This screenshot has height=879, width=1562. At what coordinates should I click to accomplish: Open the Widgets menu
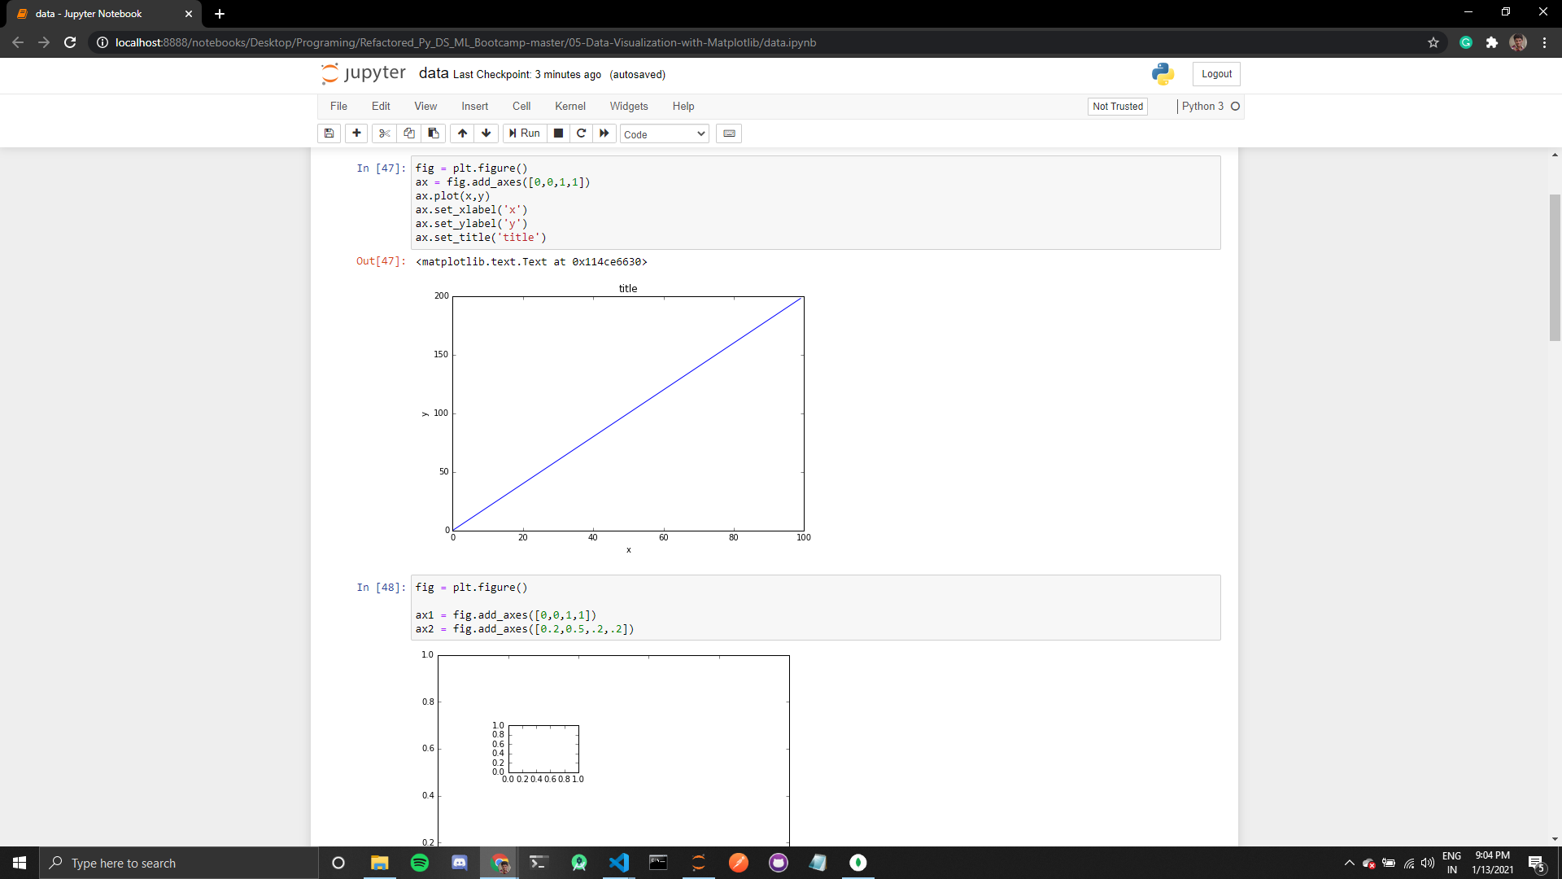[628, 107]
